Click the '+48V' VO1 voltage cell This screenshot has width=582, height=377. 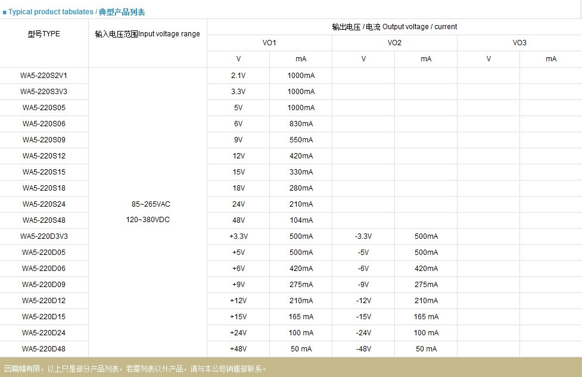coord(238,349)
